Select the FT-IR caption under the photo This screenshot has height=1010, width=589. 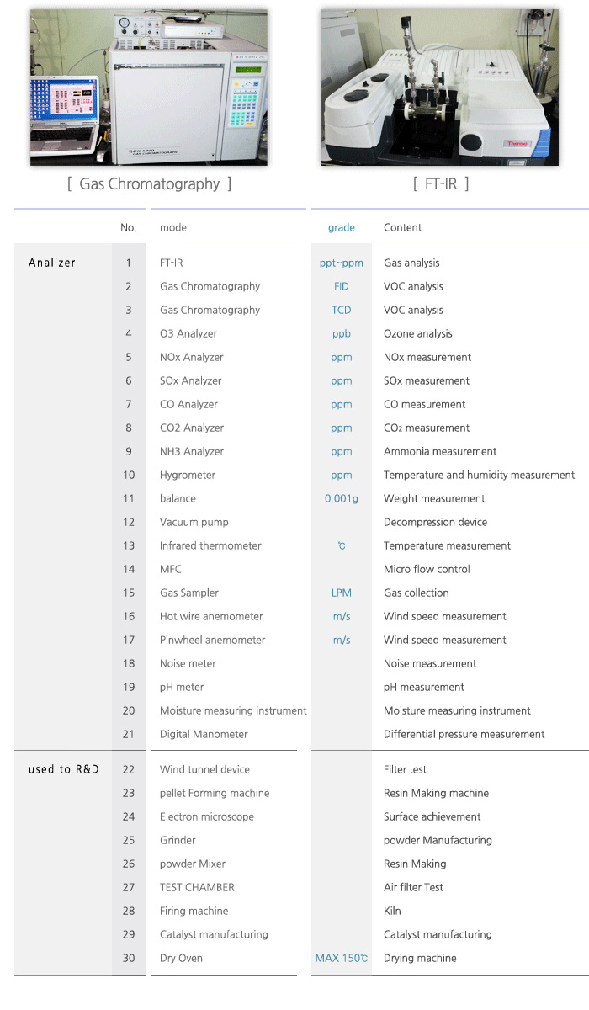tap(441, 183)
